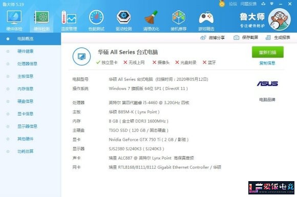The height and width of the screenshot is (197, 297).
Task: Click the green check beside 独立显卡
Action: pyautogui.click(x=98, y=62)
